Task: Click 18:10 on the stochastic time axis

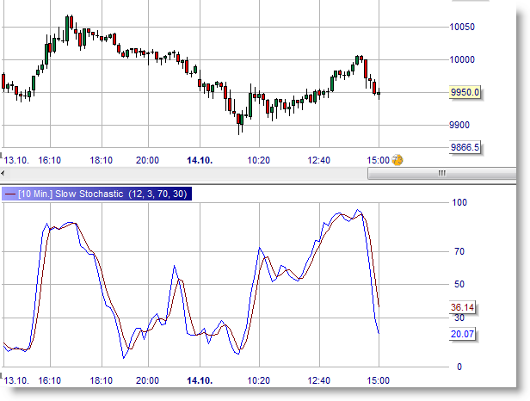Action: 101,380
